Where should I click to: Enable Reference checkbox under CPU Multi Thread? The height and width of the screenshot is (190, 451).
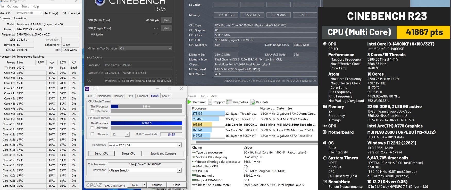tap(92, 128)
